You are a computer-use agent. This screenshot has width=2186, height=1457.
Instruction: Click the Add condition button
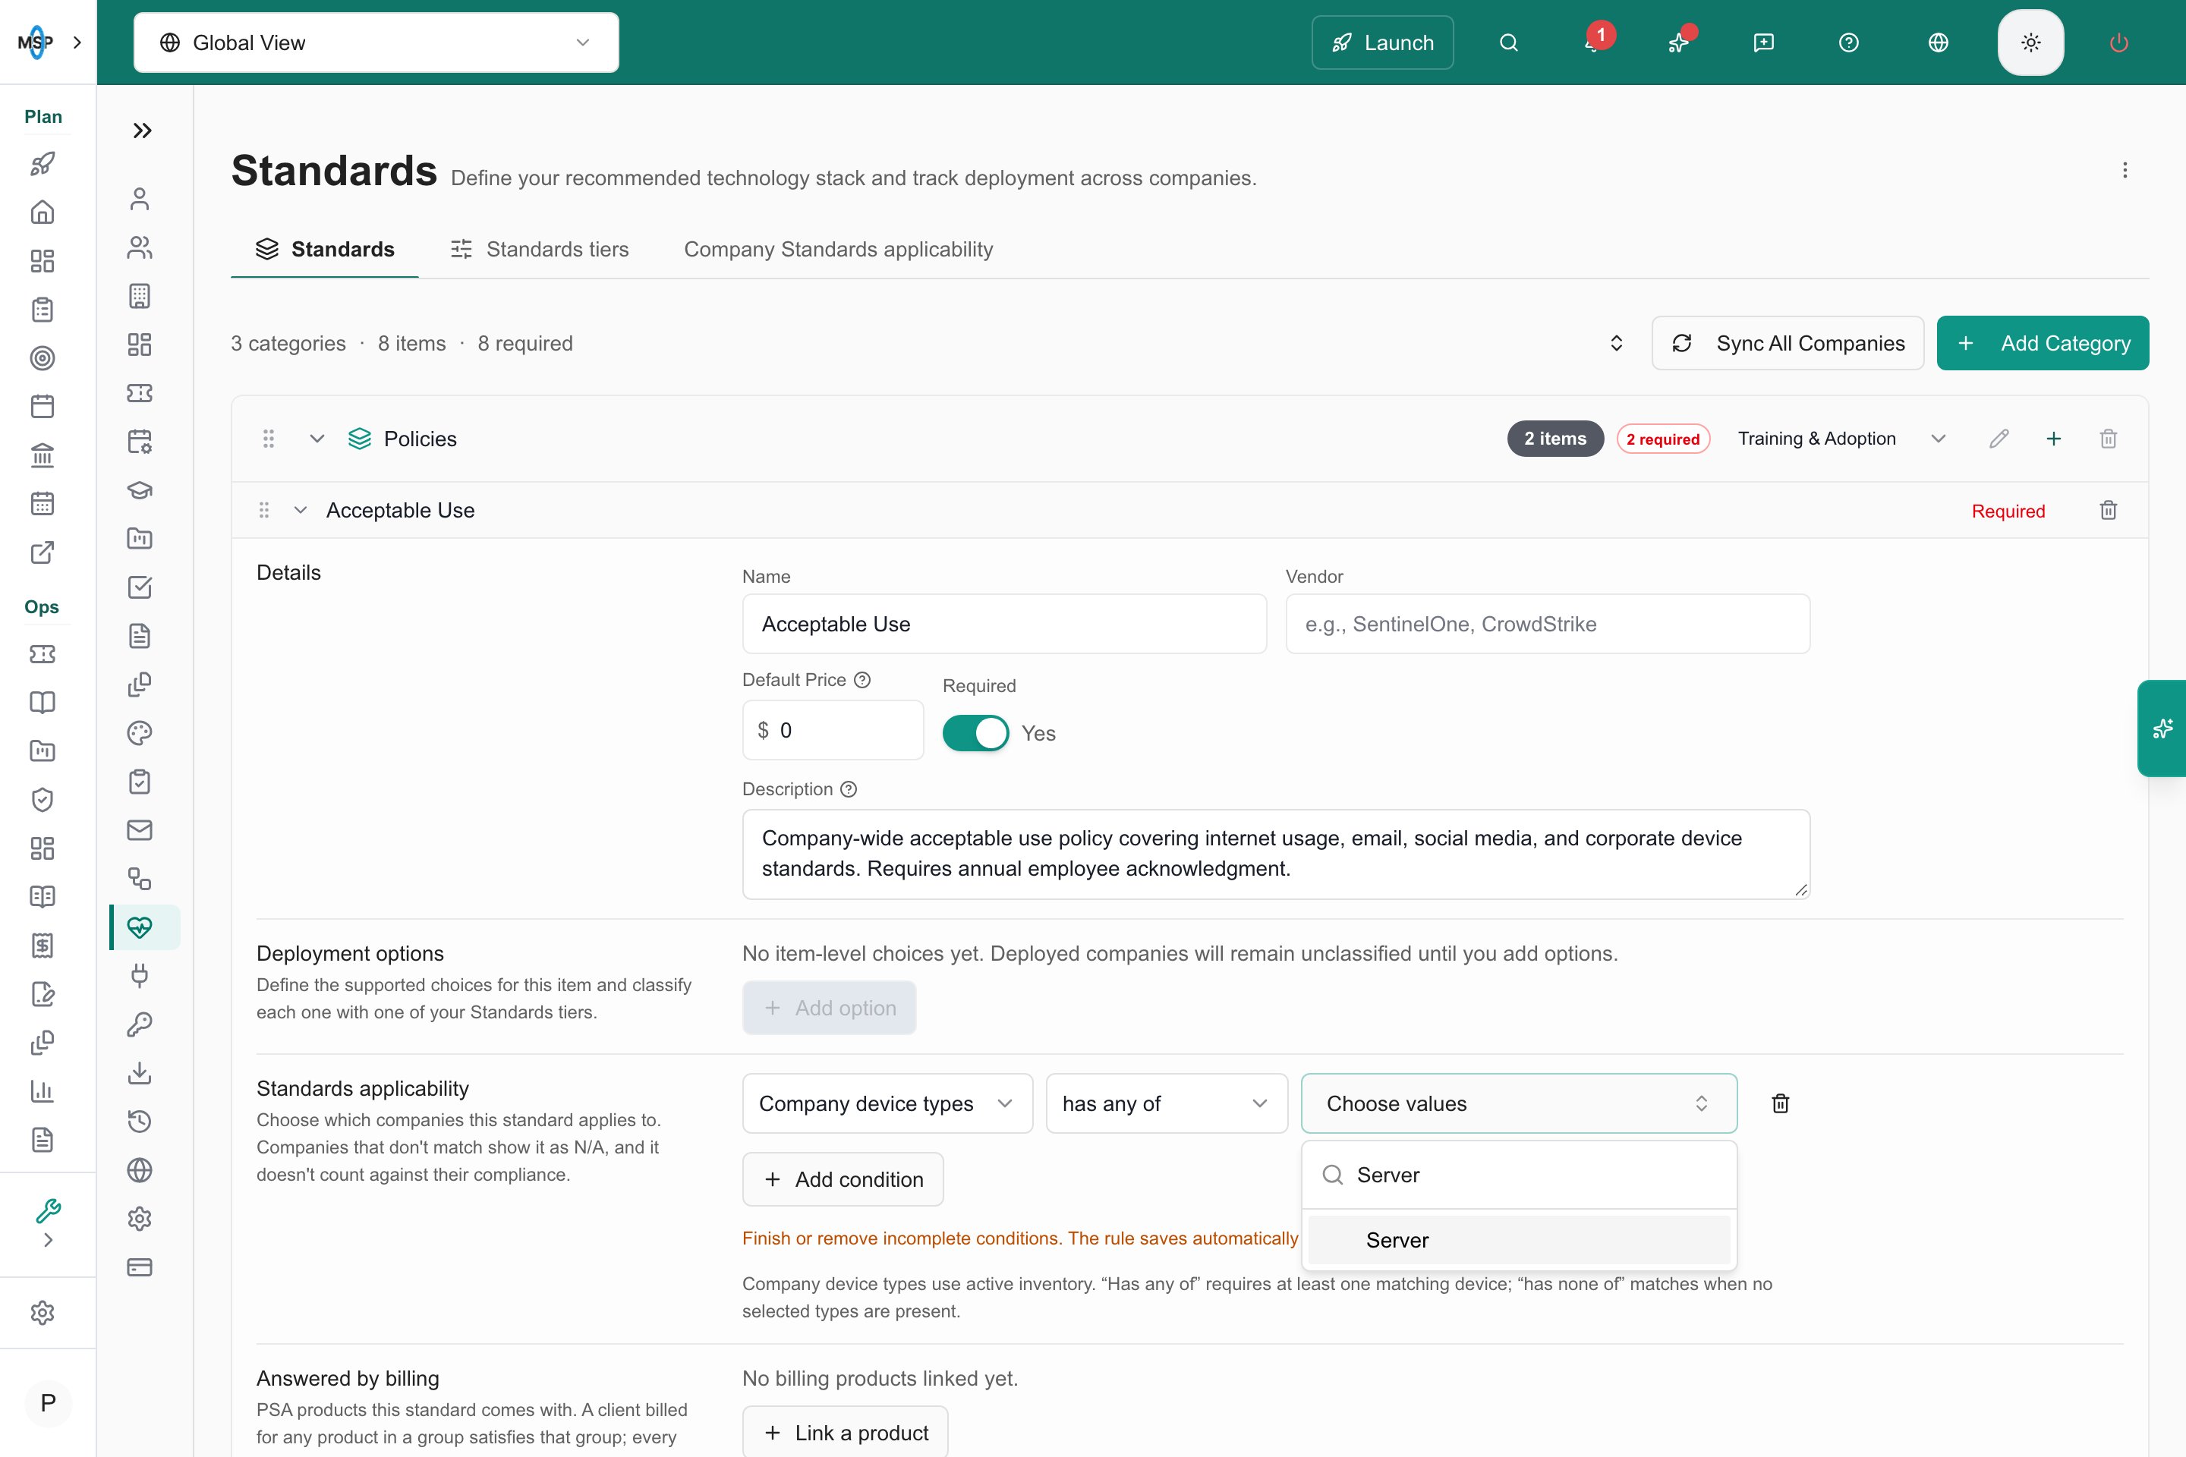point(842,1179)
